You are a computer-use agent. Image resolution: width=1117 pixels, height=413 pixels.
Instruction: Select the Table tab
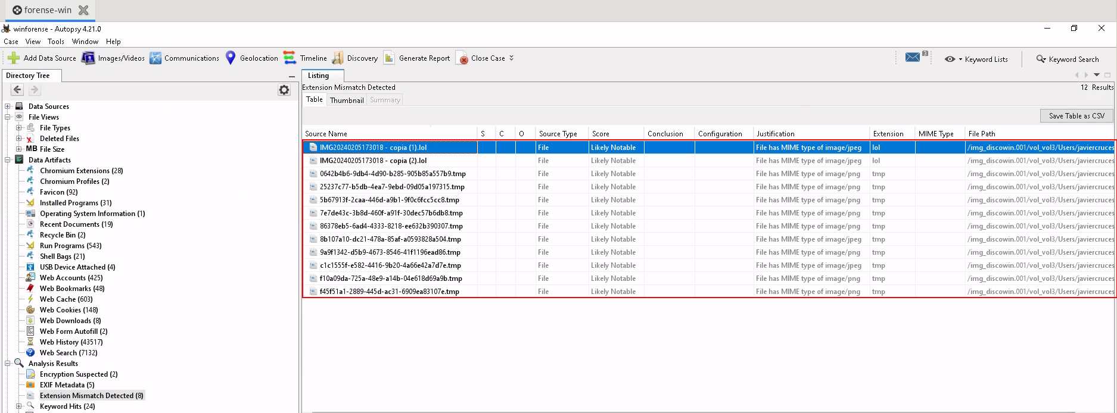point(315,99)
